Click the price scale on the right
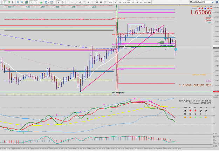The image size is (219, 151). coord(216,50)
